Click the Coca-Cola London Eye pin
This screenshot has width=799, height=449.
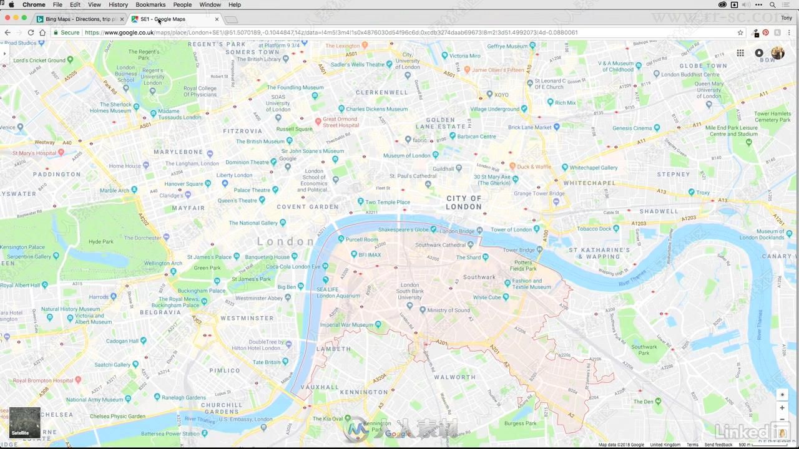click(325, 267)
